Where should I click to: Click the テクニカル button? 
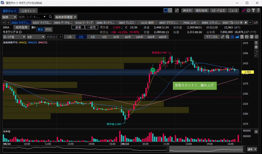212,37
